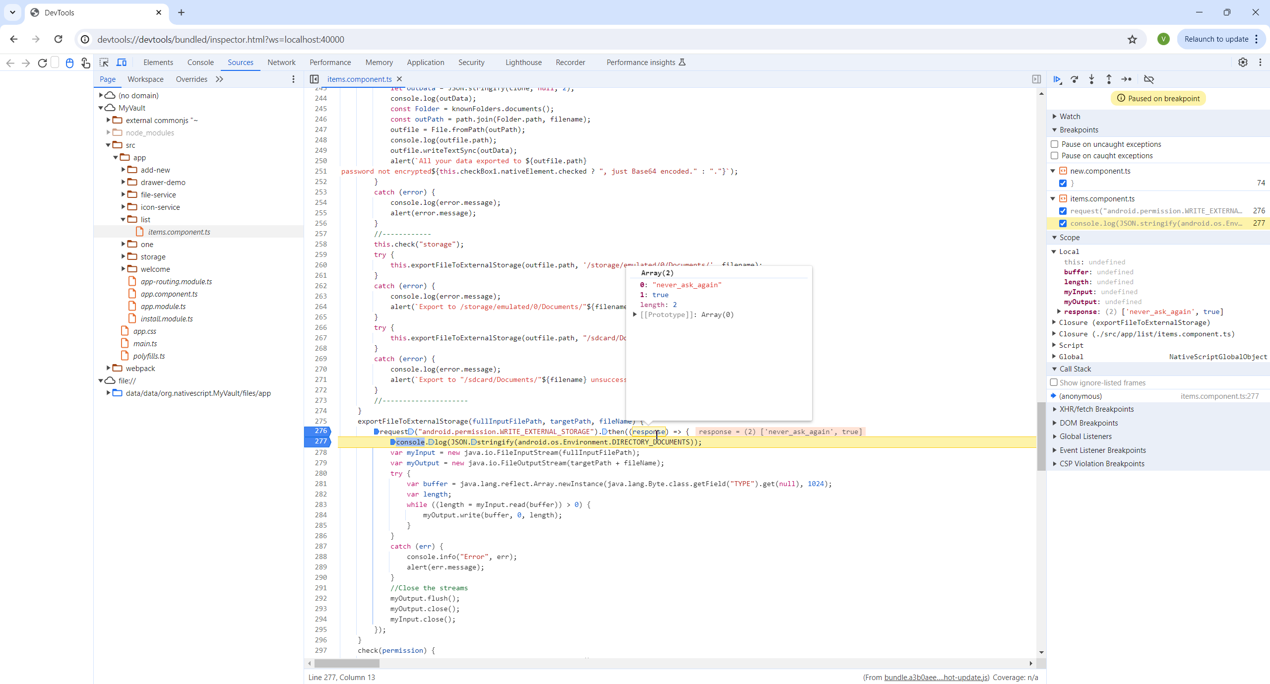
Task: Enable Pause on uncaught exceptions
Action: pos(1055,144)
